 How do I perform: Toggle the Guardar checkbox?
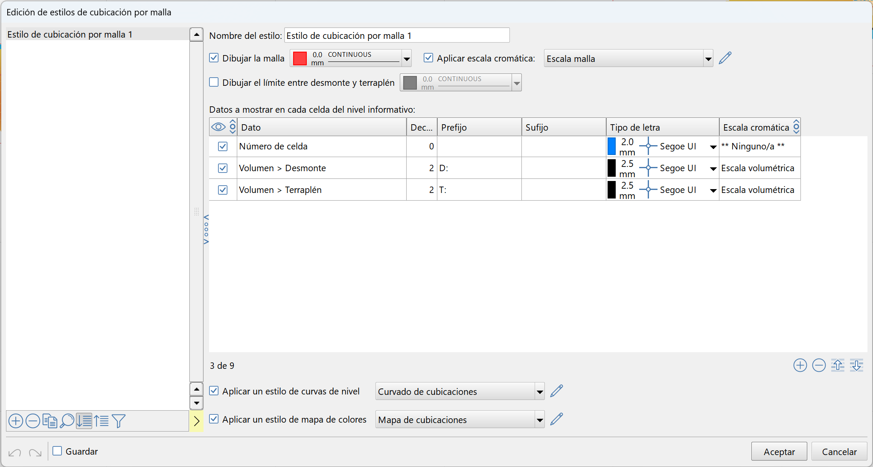(x=58, y=451)
